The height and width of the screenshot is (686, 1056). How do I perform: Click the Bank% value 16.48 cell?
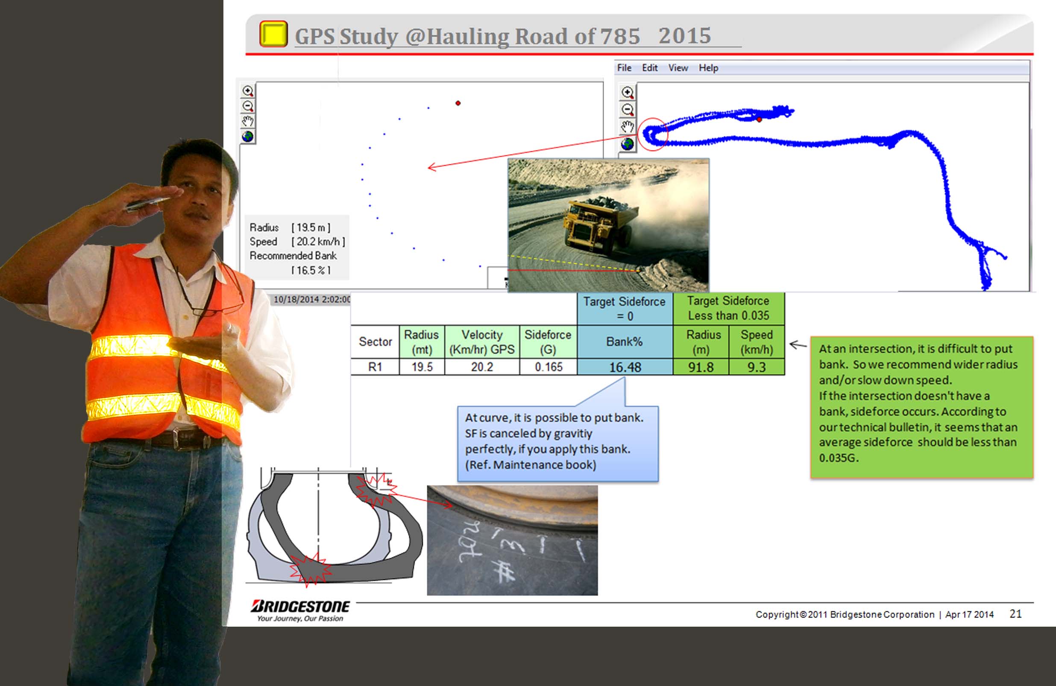625,366
